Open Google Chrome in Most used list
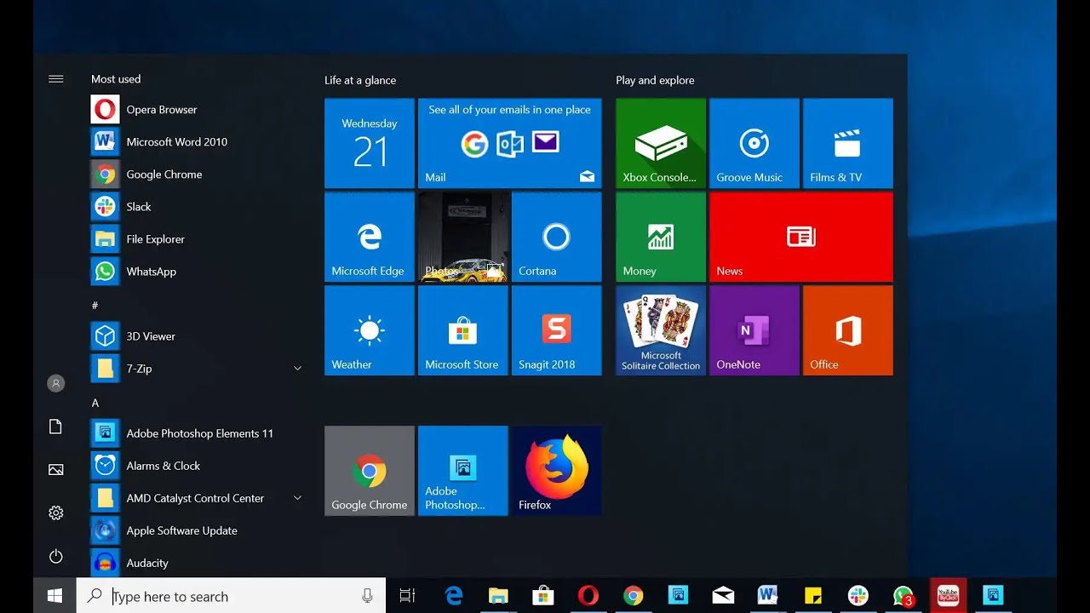 coord(198,175)
